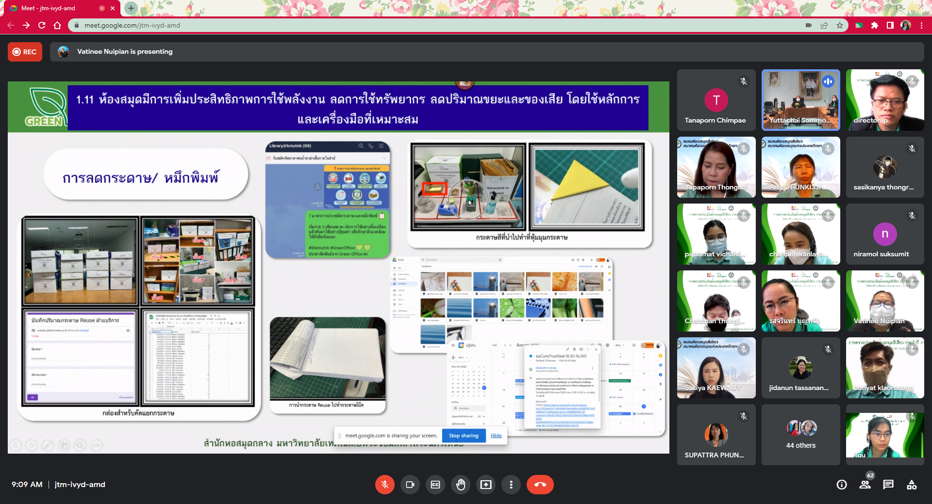The width and height of the screenshot is (932, 504).
Task: Select the Sasiya KAEWNUY video tile
Action: [x=716, y=368]
